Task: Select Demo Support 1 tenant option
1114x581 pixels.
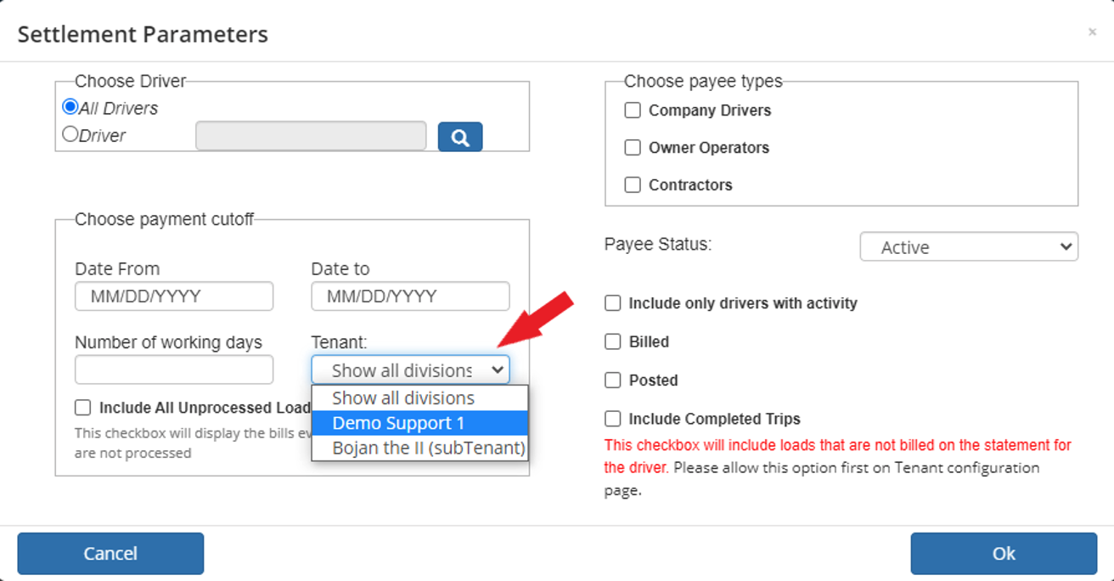Action: [x=419, y=423]
